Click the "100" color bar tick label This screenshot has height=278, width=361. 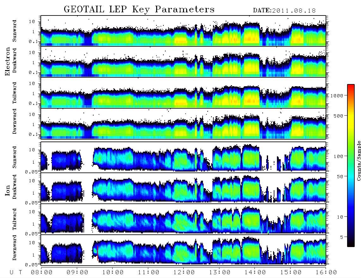point(339,156)
